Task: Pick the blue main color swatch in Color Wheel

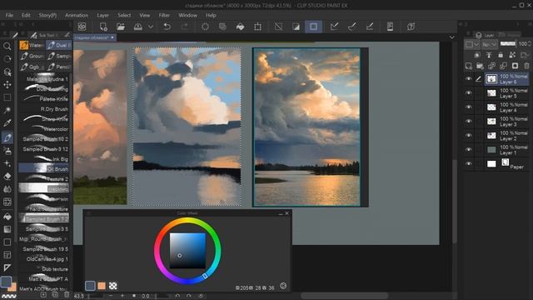Action: click(90, 286)
